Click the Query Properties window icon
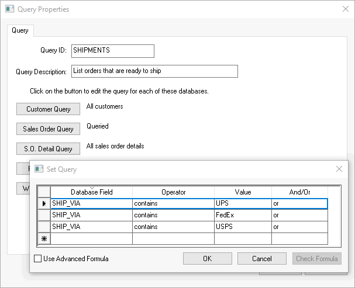This screenshot has height=288, width=355. 9,9
